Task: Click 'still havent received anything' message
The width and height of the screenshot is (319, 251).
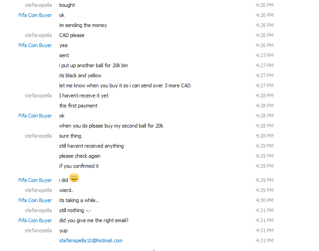Action: [x=92, y=146]
